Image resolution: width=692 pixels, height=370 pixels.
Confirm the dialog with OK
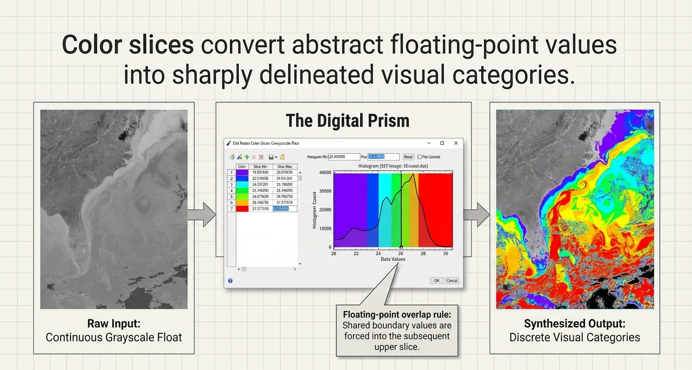coord(437,281)
